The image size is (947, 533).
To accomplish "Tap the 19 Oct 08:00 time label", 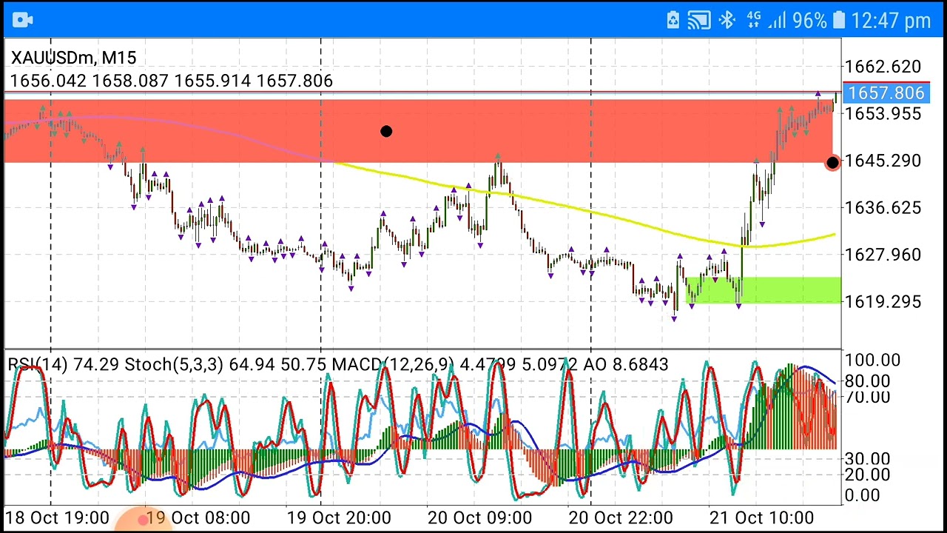I will click(x=198, y=518).
